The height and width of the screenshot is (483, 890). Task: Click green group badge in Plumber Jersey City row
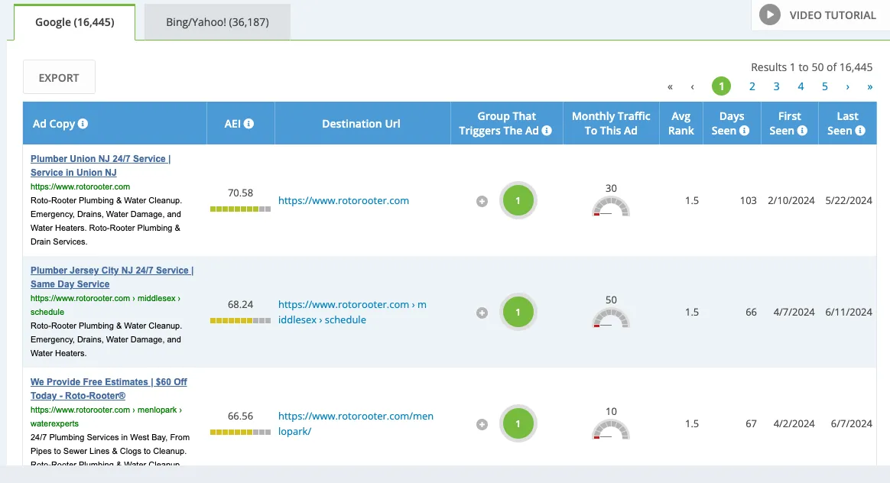[518, 312]
